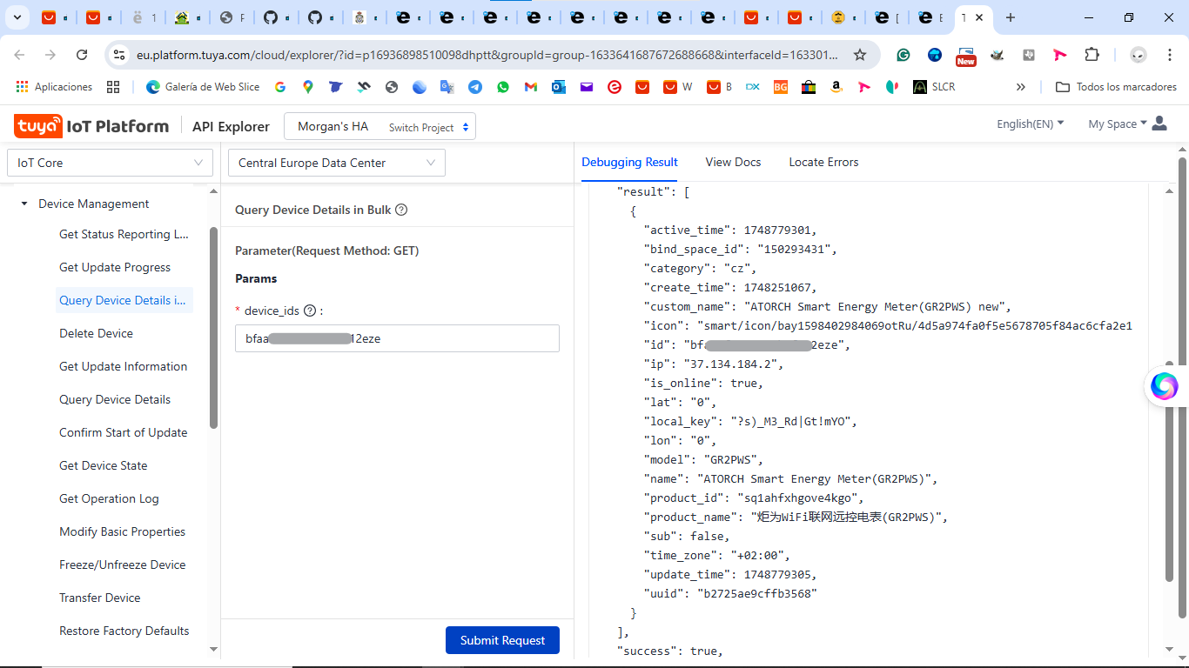
Task: Click the Tuya IoT Platform logo
Action: 91,126
